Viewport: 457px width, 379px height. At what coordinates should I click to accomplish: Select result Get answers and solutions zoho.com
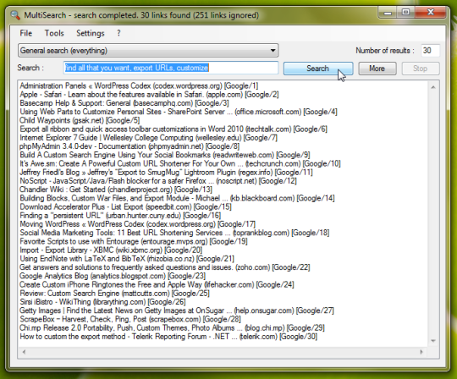tap(165, 267)
